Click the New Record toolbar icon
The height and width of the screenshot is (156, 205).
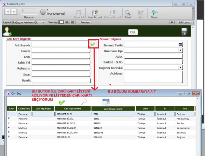tap(95, 12)
